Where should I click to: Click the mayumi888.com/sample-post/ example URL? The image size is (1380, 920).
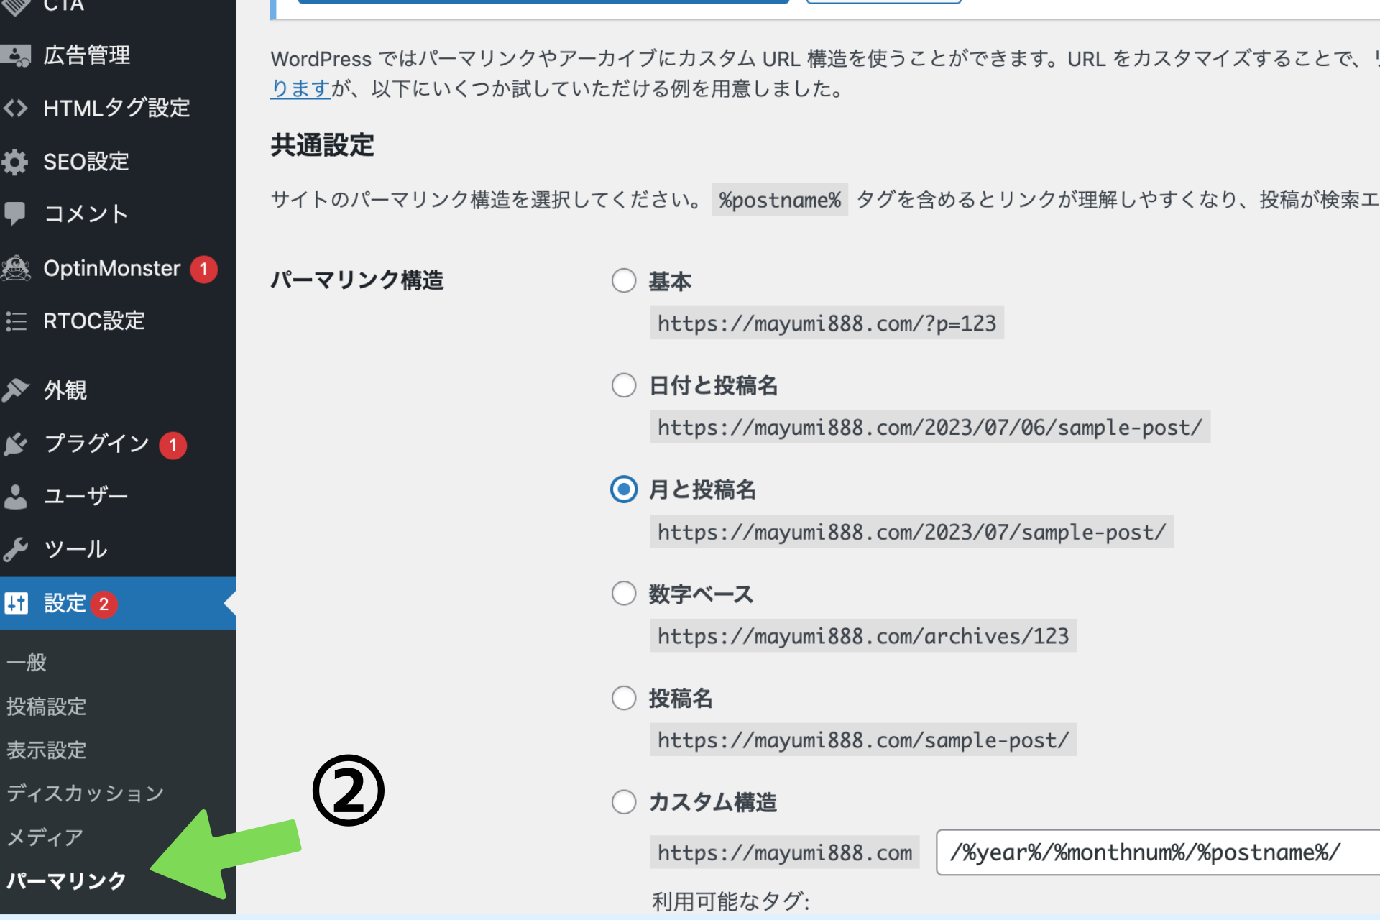pos(863,740)
